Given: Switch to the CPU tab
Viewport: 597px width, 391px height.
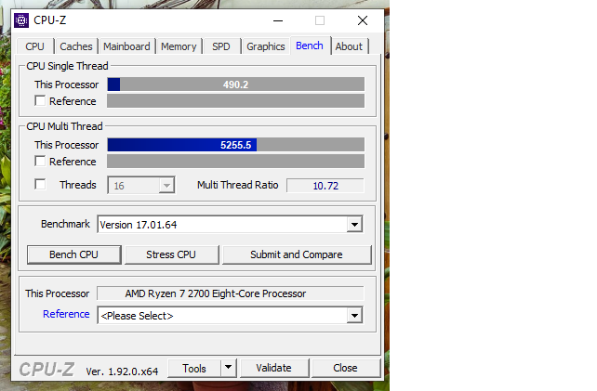Looking at the screenshot, I should point(34,46).
